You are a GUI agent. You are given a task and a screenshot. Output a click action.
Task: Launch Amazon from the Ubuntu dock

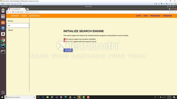[x=3, y=34]
